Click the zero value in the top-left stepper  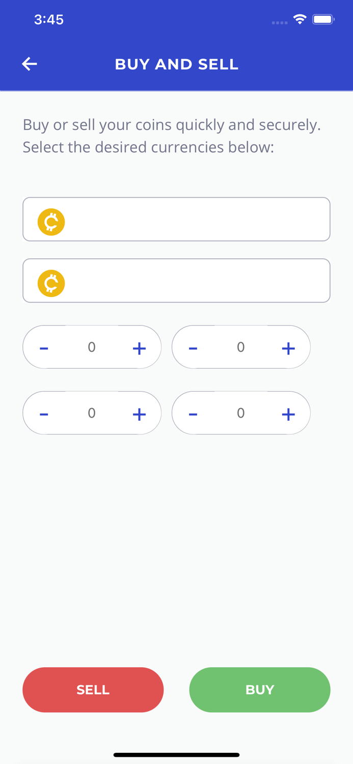tap(92, 347)
